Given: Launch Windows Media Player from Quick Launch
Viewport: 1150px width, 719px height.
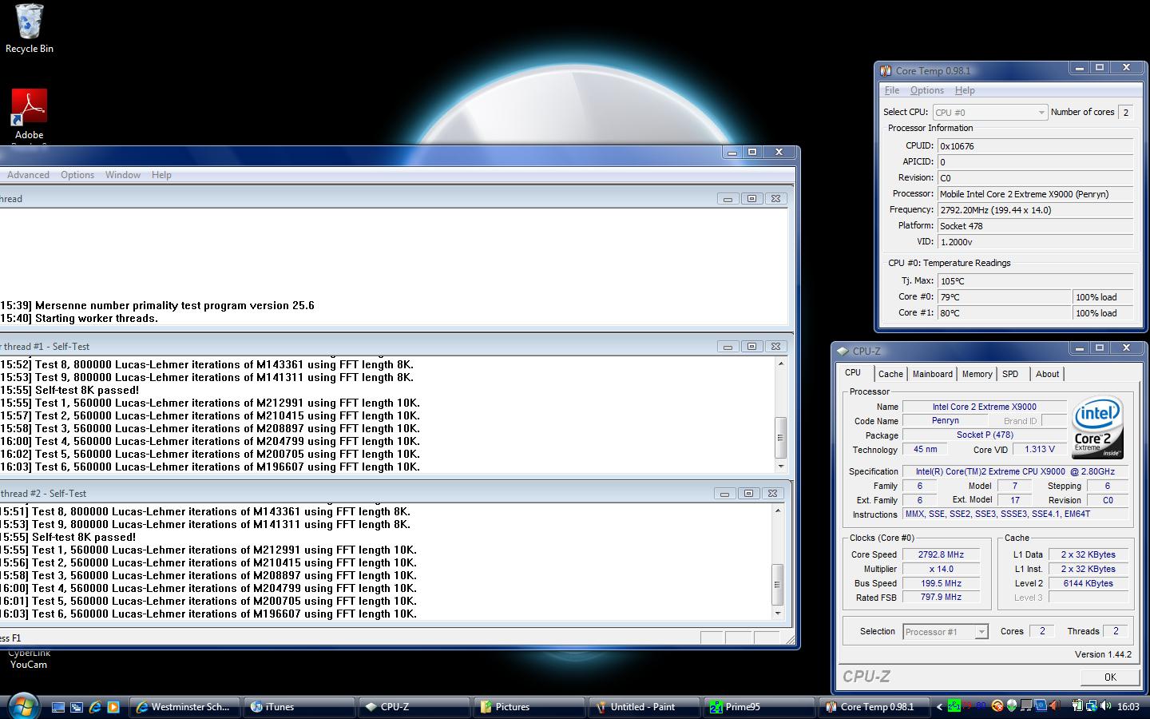Looking at the screenshot, I should [113, 707].
